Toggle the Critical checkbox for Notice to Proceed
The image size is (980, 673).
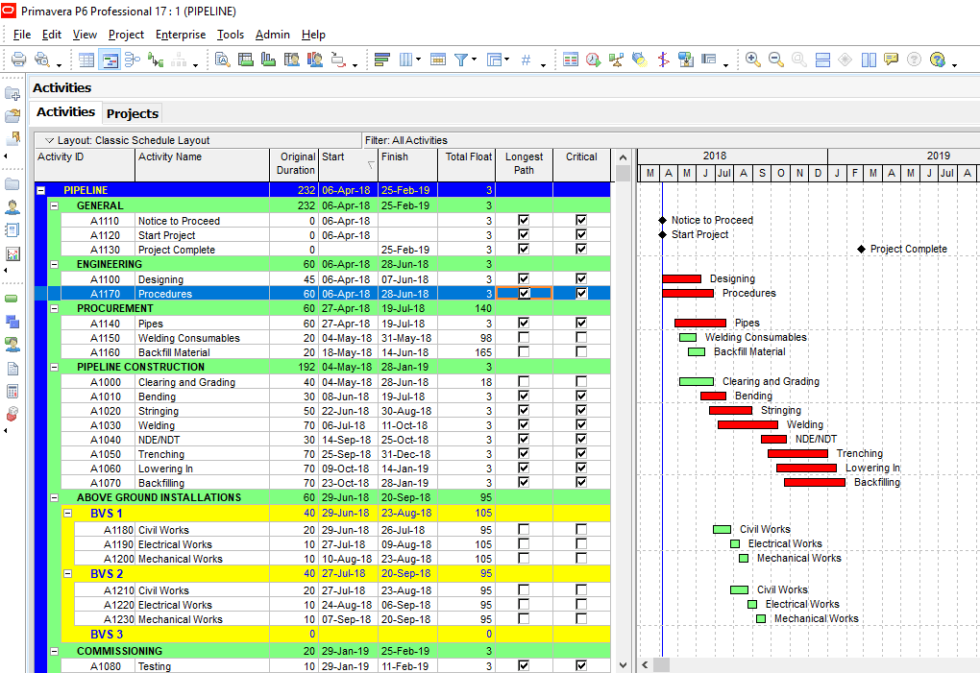pos(581,221)
